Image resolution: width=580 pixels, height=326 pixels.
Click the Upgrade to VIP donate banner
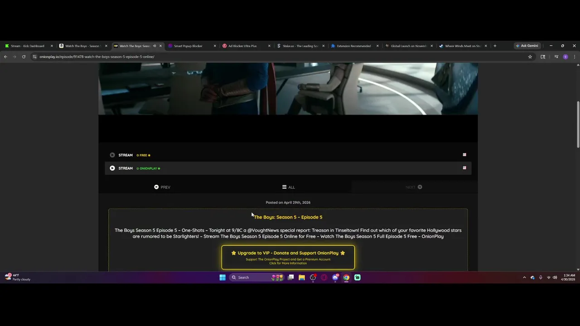[288, 257]
